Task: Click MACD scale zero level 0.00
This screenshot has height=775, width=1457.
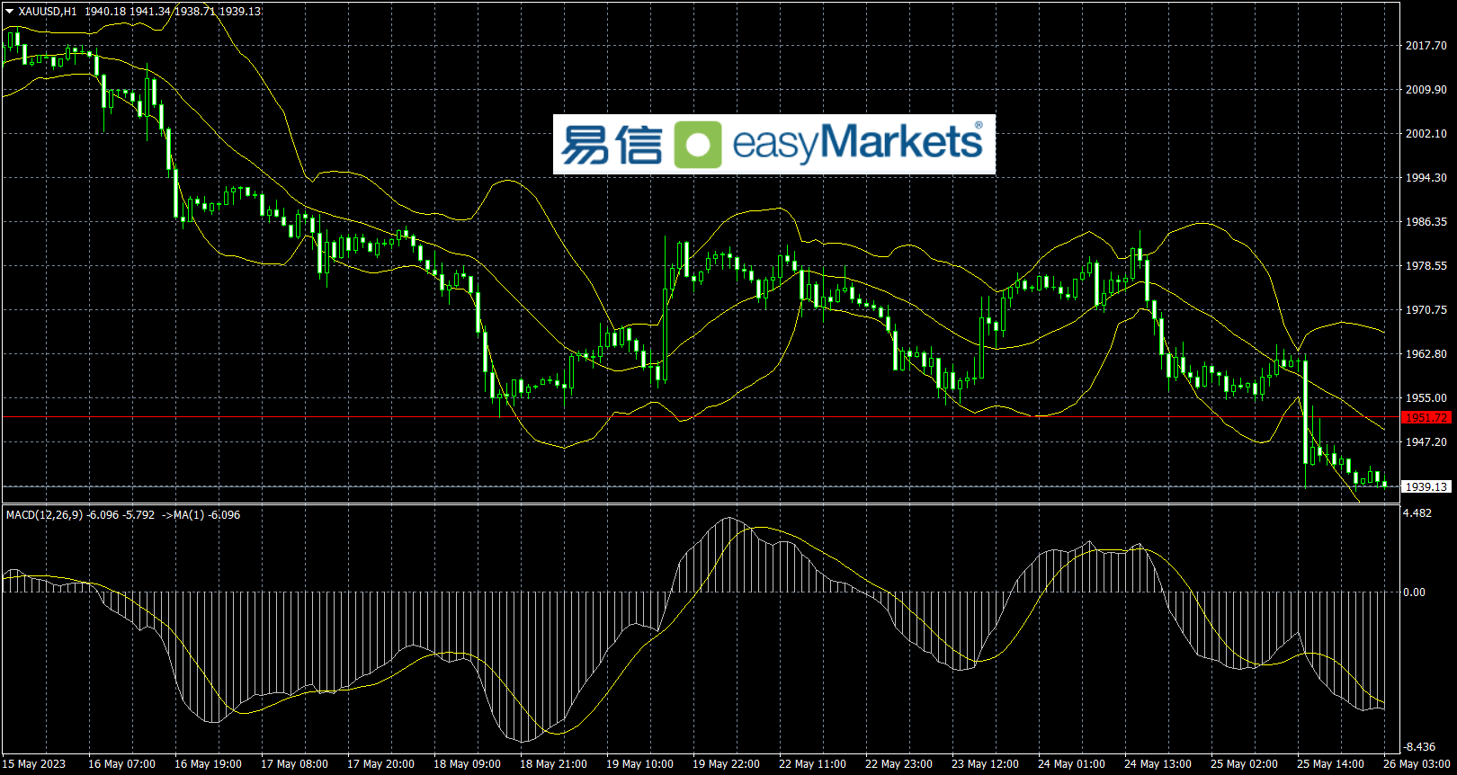Action: [1415, 592]
